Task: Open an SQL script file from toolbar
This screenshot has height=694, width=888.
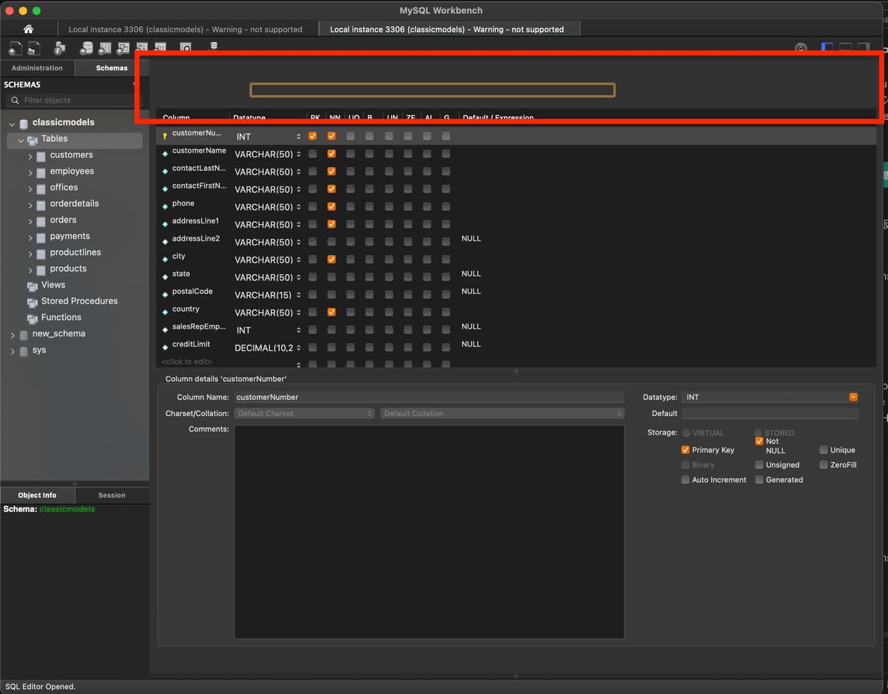Action: point(33,49)
